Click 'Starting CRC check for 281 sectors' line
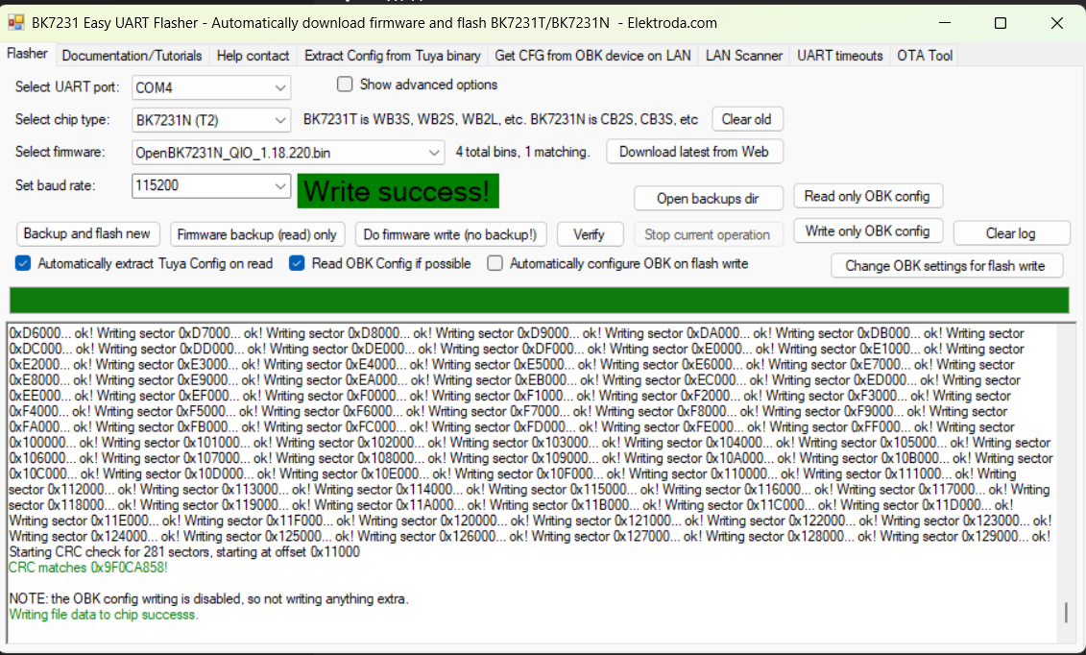The width and height of the screenshot is (1086, 655). tap(184, 552)
